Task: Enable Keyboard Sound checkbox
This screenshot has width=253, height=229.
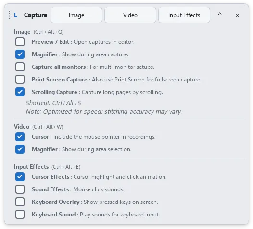Action: (20, 214)
